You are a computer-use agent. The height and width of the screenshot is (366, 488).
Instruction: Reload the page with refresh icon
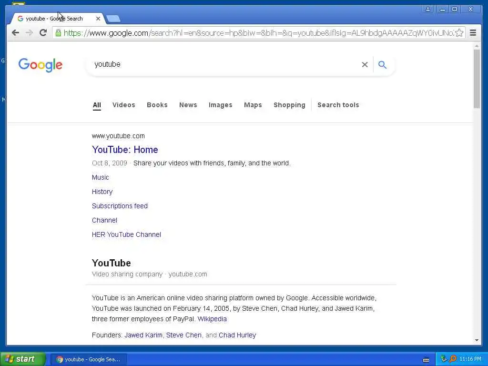click(x=43, y=32)
